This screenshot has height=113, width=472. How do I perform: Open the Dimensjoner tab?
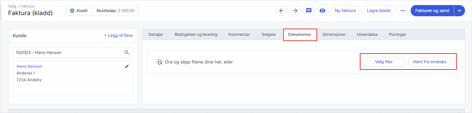(334, 34)
